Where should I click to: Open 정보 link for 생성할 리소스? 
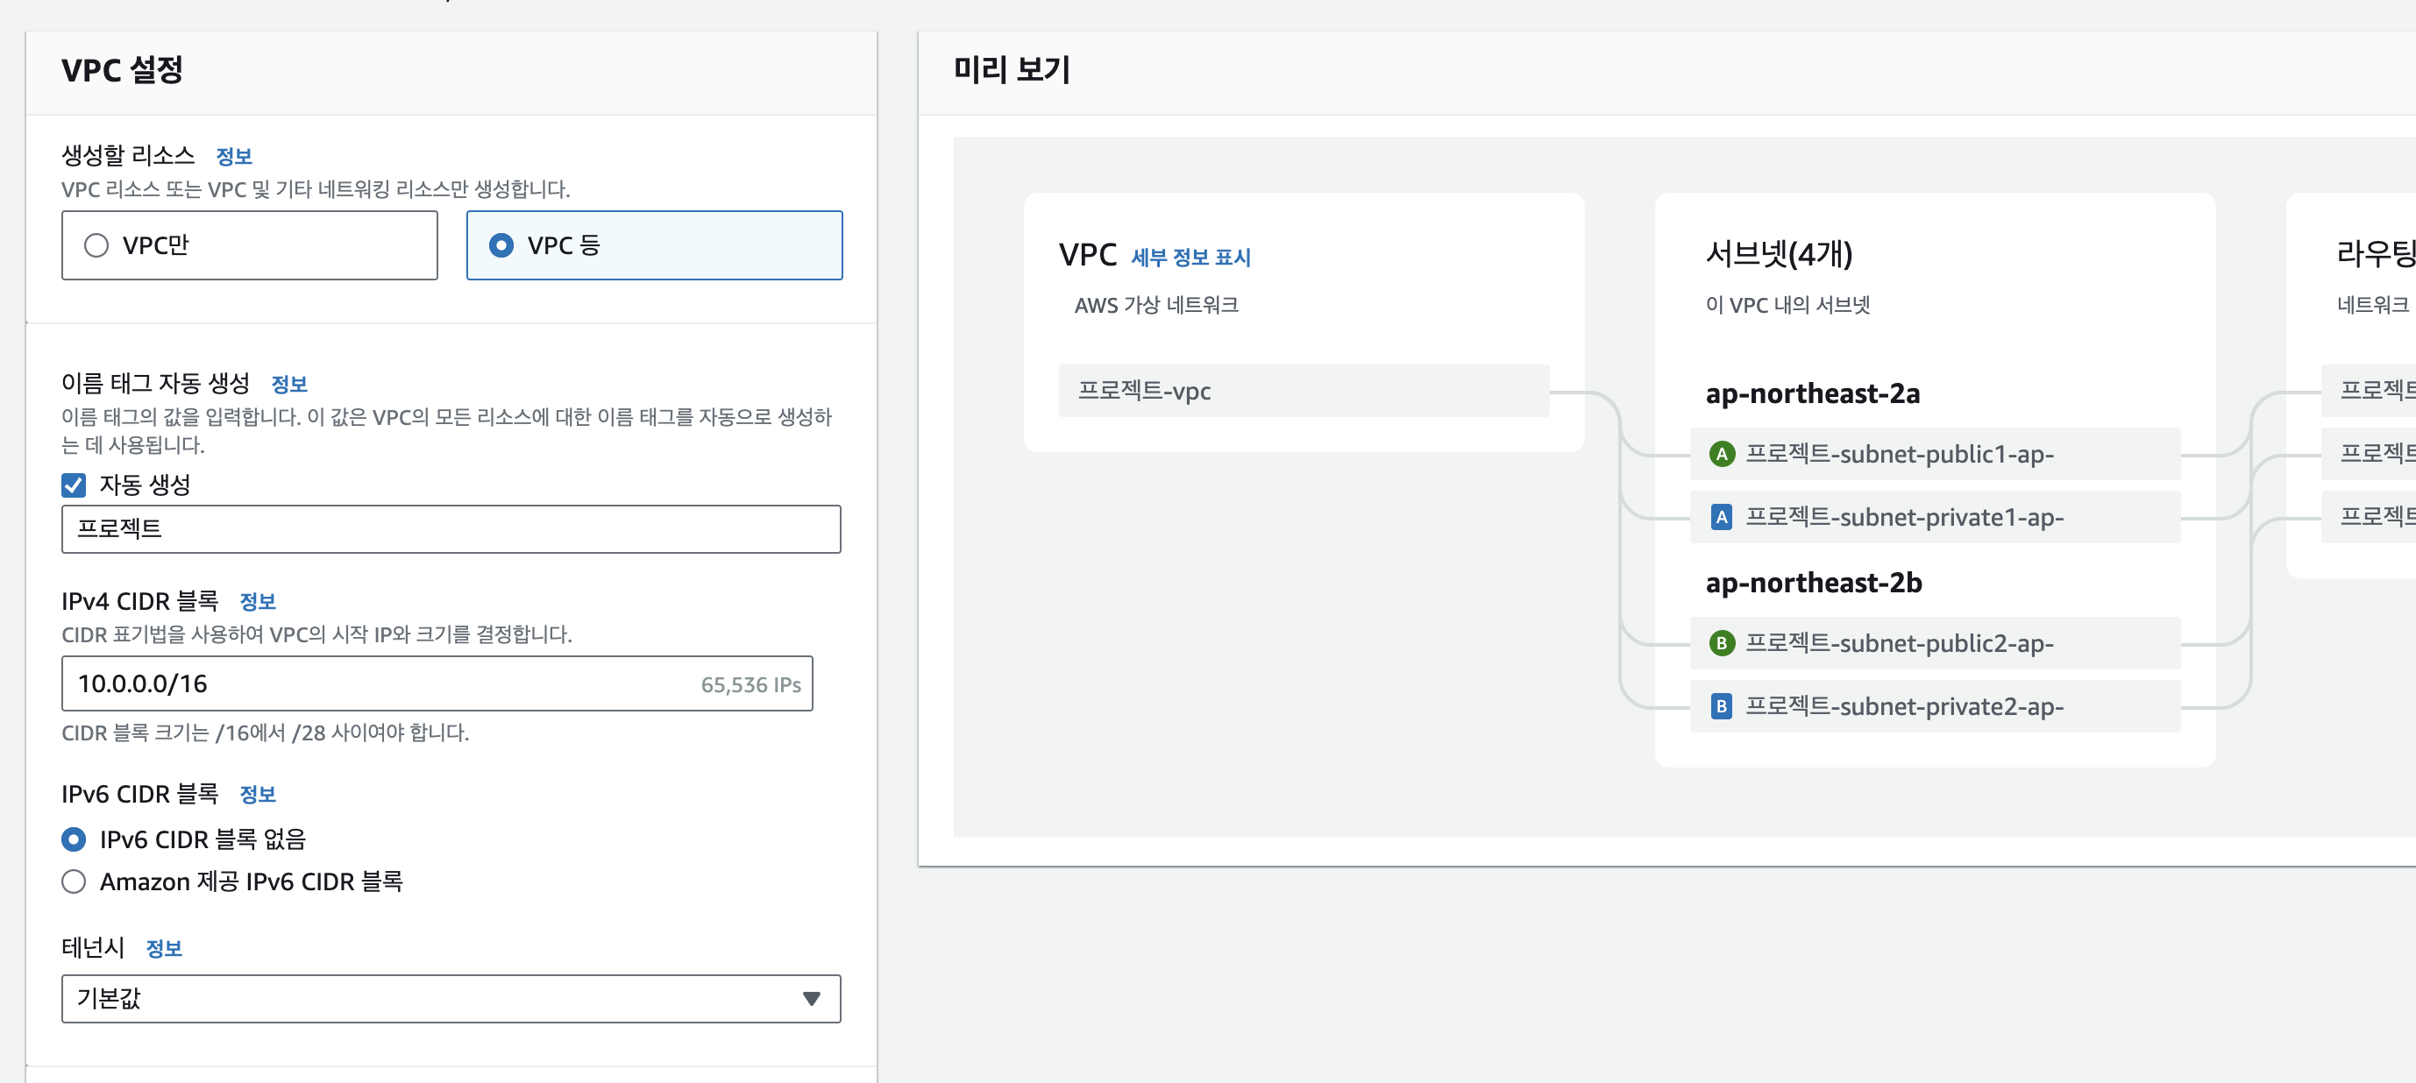pyautogui.click(x=233, y=157)
